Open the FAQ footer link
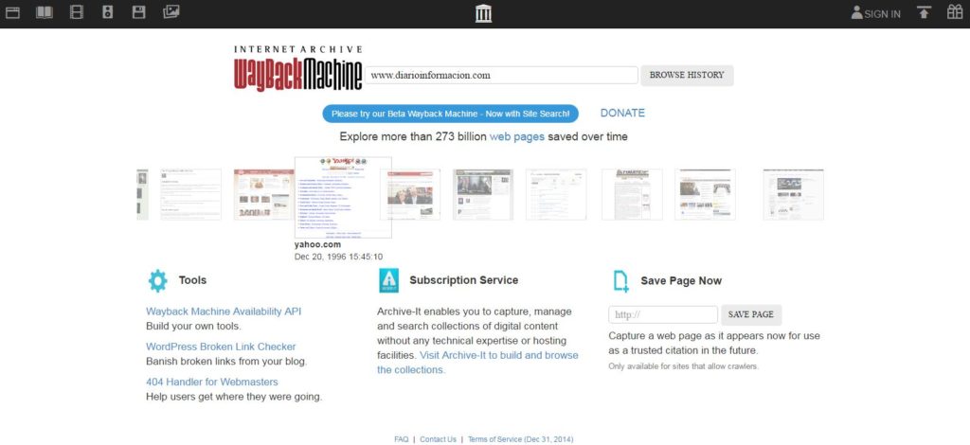 (401, 439)
